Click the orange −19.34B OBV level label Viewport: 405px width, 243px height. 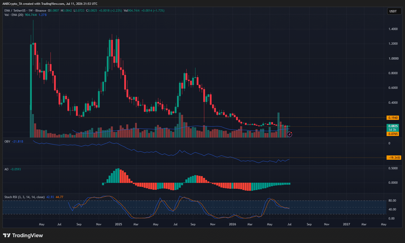click(394, 158)
